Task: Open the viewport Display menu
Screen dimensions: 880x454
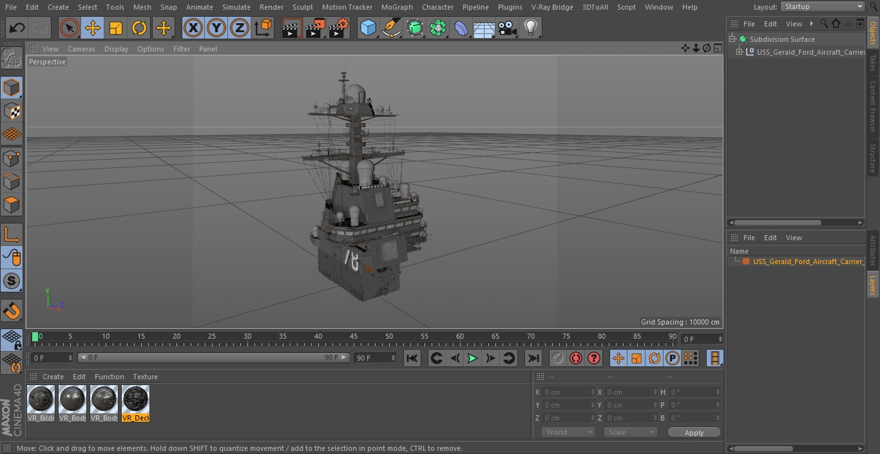Action: click(x=116, y=49)
